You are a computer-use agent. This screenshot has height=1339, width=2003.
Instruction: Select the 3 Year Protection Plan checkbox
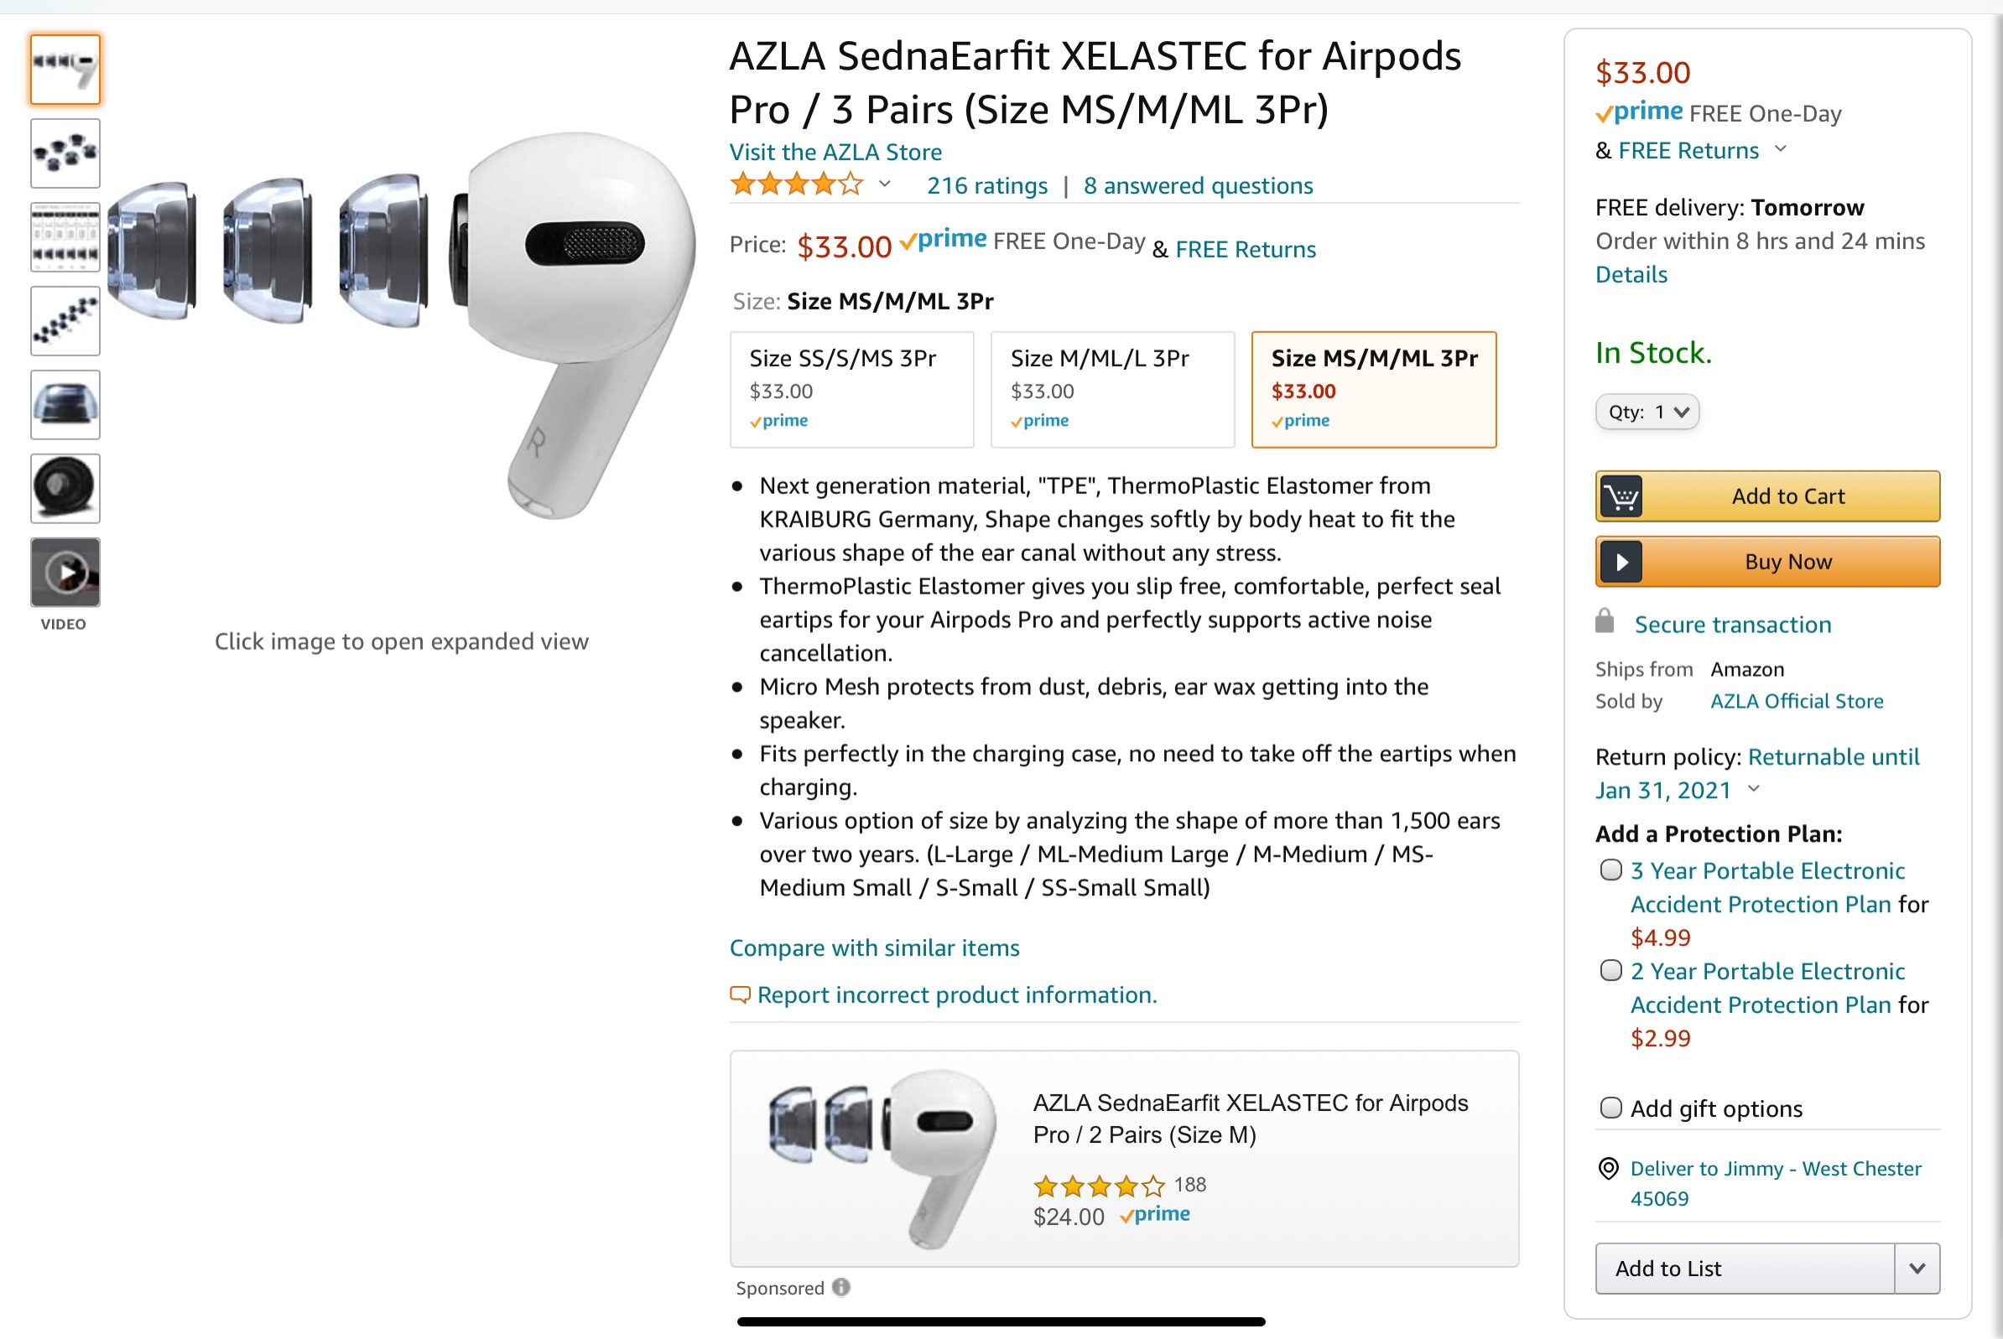click(1611, 870)
